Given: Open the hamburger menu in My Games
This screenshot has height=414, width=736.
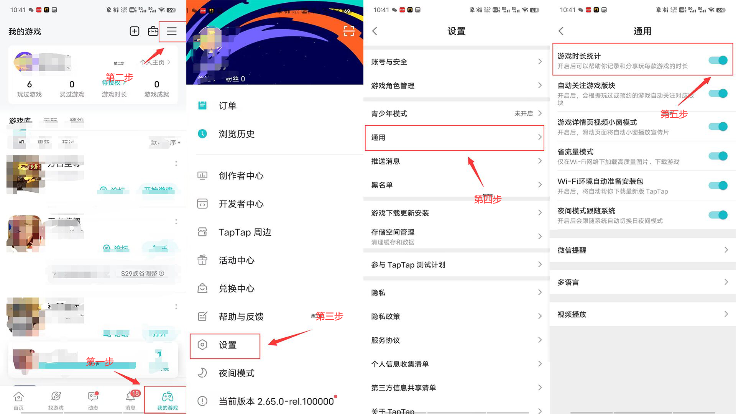Looking at the screenshot, I should pos(172,31).
